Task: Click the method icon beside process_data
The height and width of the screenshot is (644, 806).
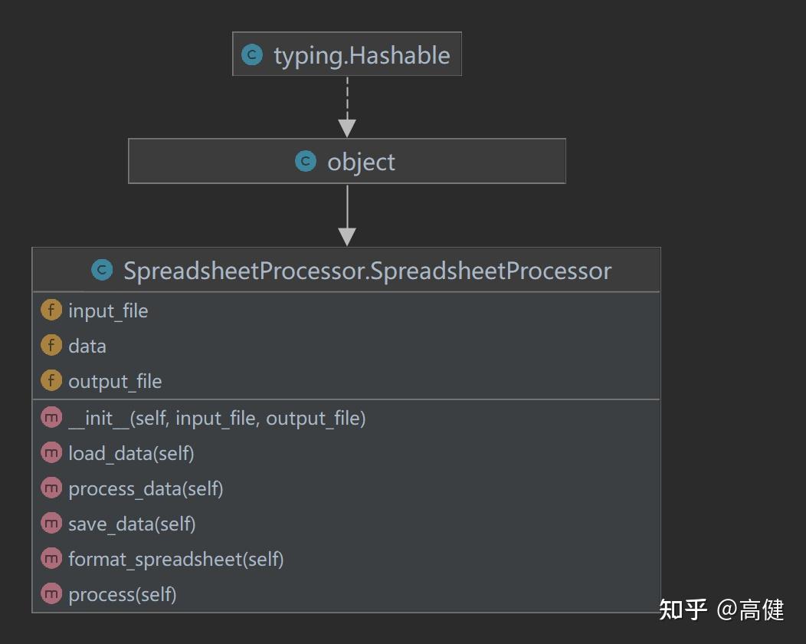Action: (51, 488)
